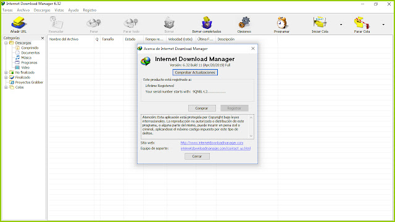Sort by Tiempo re... column header
The width and height of the screenshot is (395, 222).
point(155,39)
